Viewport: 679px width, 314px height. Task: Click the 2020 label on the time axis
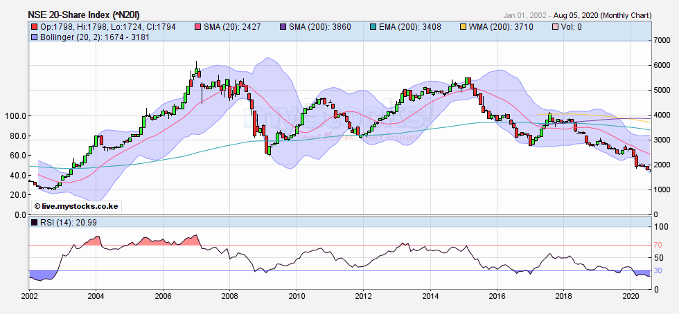[631, 296]
